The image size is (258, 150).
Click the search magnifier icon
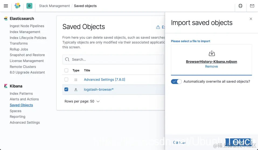point(67,59)
